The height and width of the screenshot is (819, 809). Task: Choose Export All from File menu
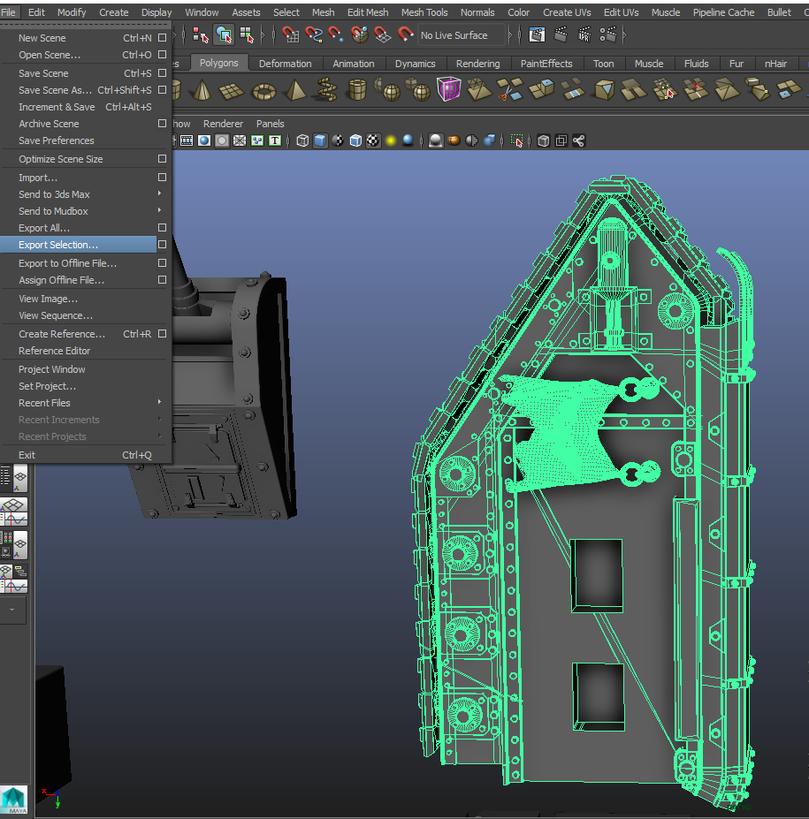[44, 228]
